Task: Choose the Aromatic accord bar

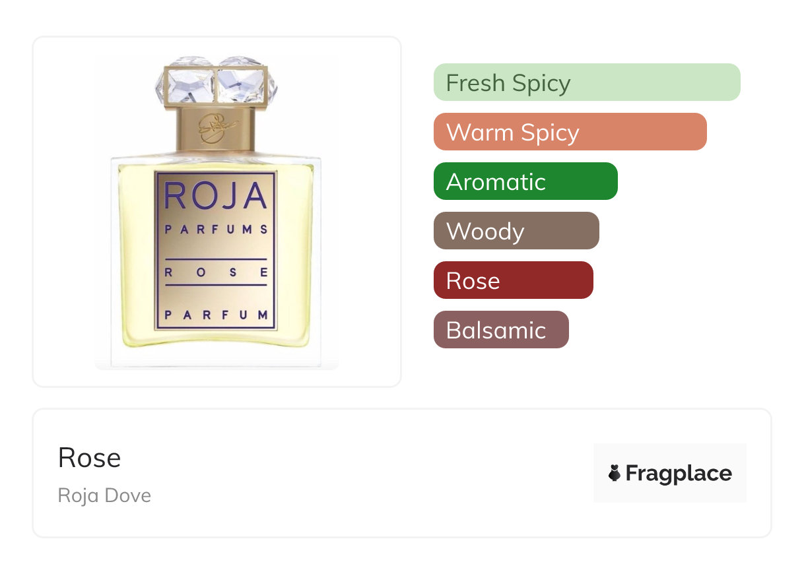Action: click(525, 181)
